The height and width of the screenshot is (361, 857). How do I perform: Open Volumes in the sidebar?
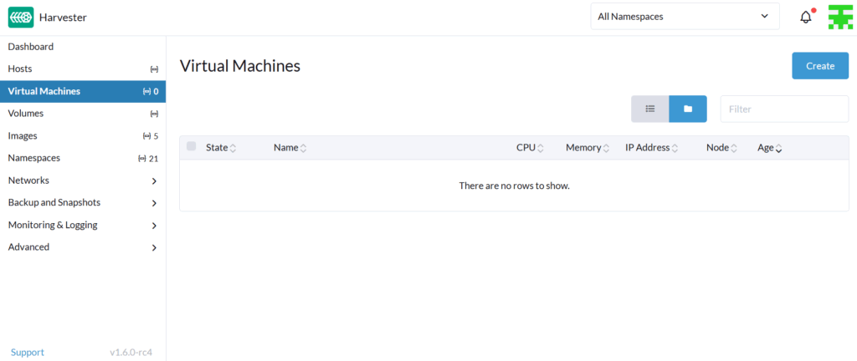(26, 113)
